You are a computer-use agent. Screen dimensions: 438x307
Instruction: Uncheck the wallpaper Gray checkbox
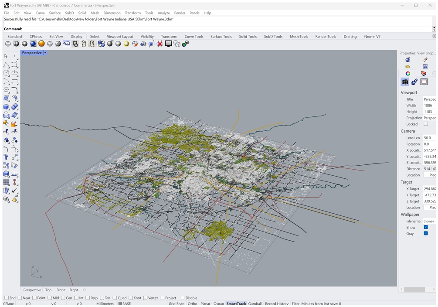[x=426, y=233]
